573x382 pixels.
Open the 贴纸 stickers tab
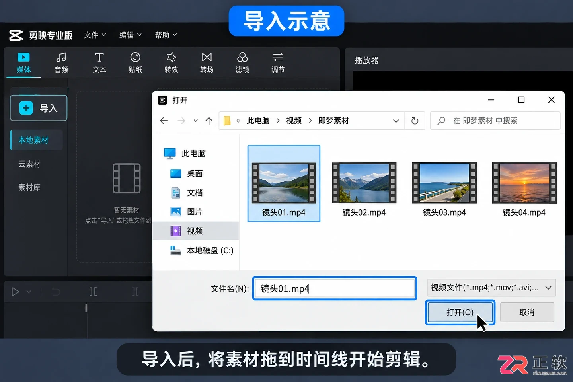[x=135, y=63]
